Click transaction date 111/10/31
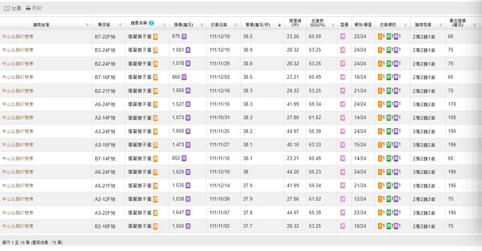This screenshot has height=251, width=482. tap(220, 118)
